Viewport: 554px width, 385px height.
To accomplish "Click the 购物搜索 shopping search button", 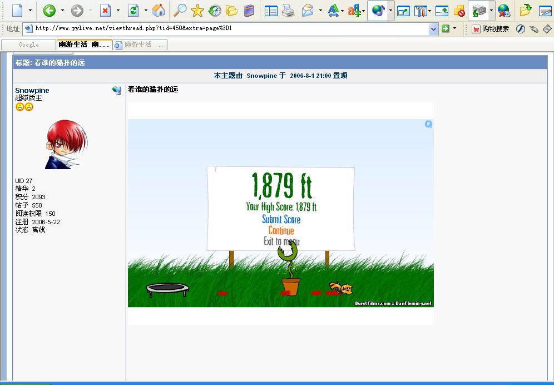I will point(491,29).
